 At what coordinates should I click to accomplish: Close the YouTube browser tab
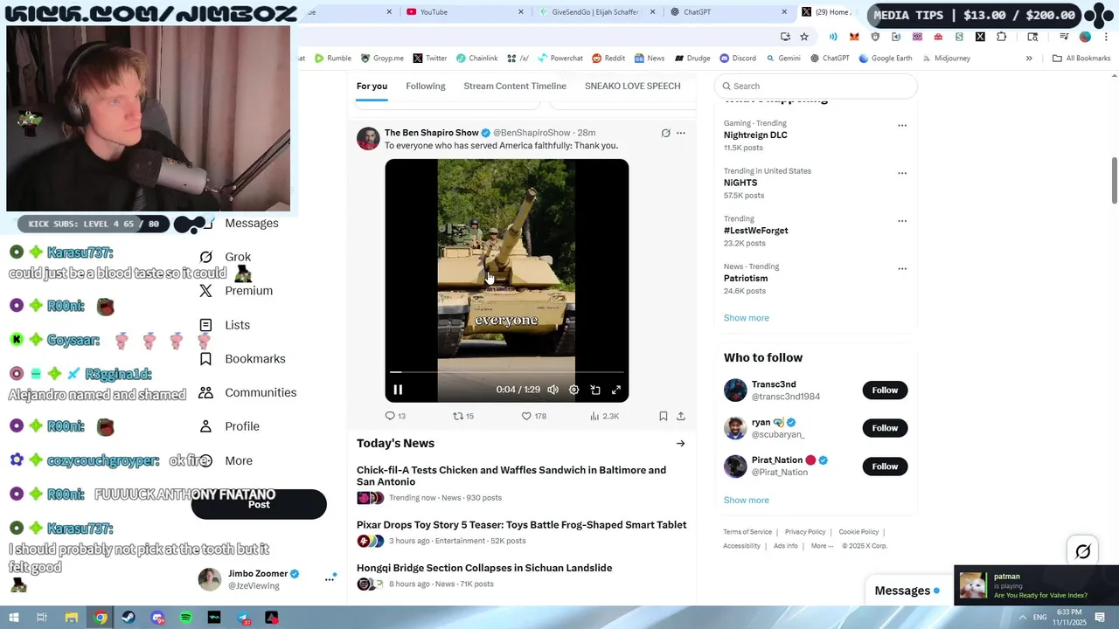tap(521, 11)
